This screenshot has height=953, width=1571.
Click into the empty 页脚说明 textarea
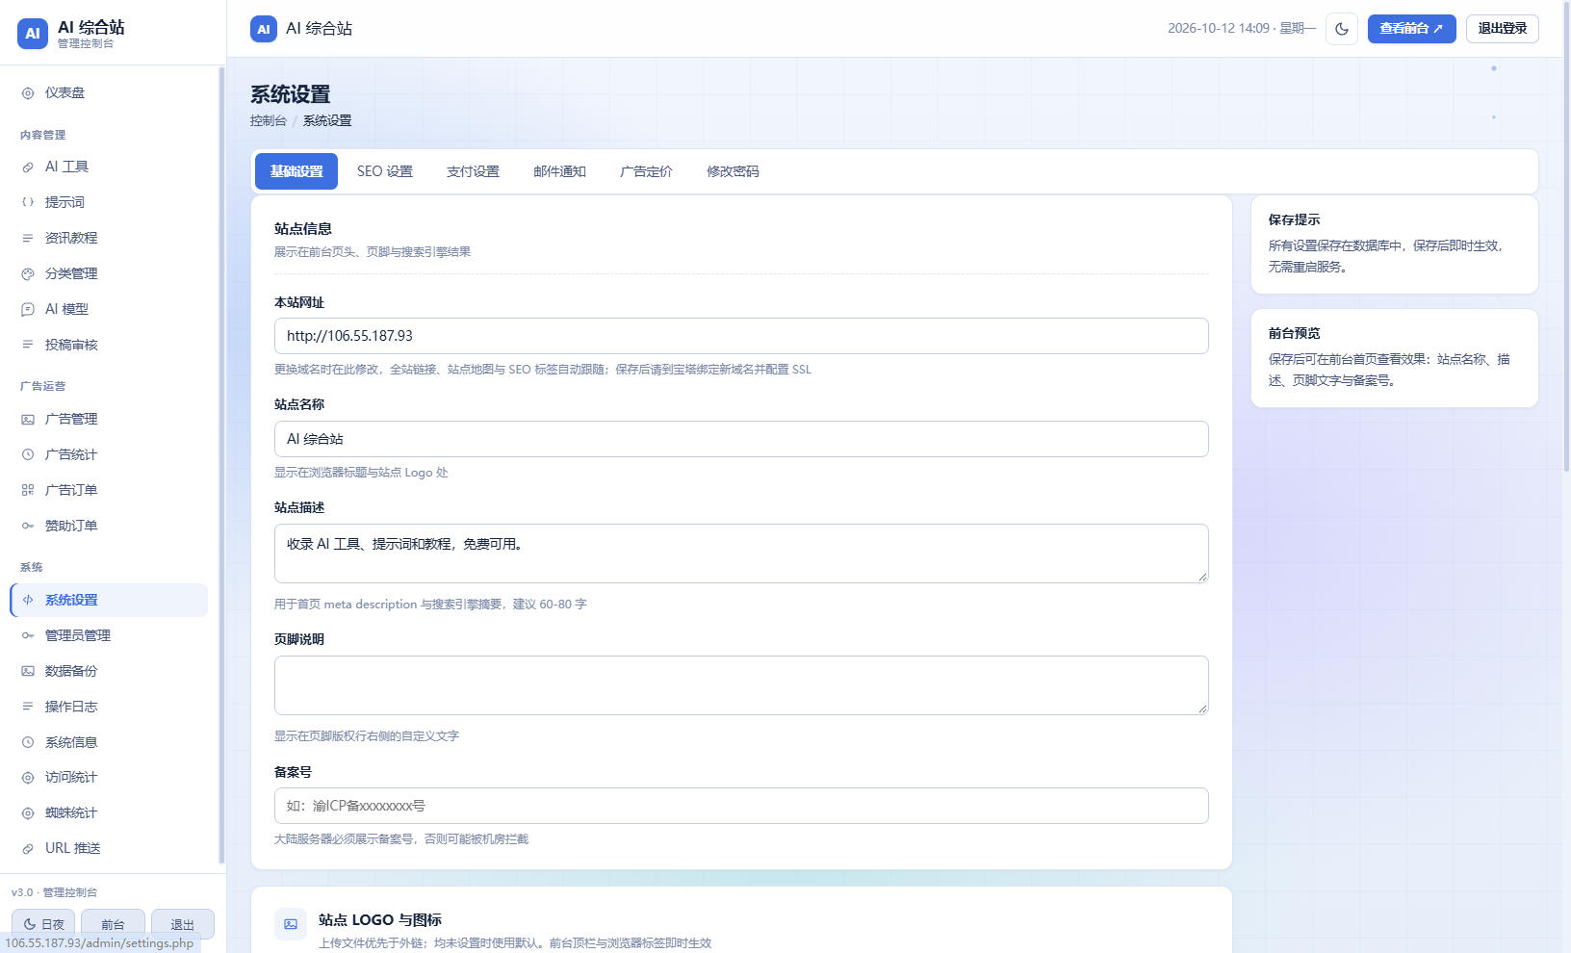click(x=741, y=685)
